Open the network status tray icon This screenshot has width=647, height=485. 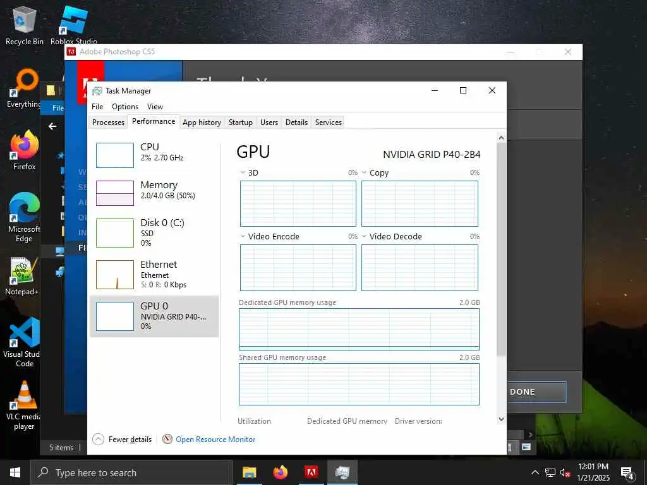pyautogui.click(x=550, y=472)
